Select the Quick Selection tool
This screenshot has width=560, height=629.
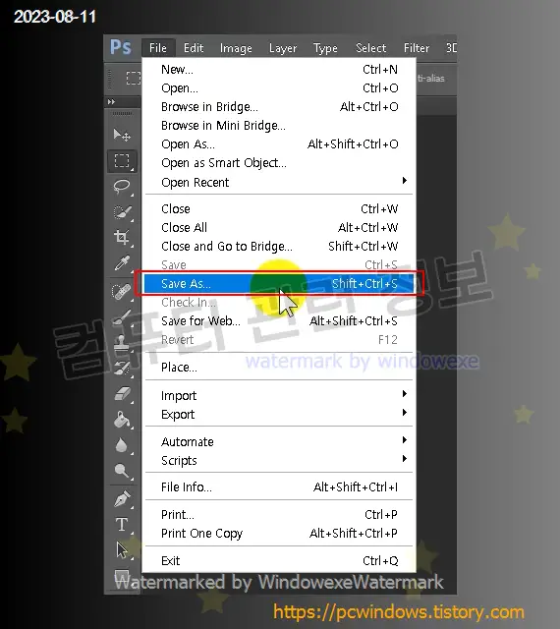[122, 212]
